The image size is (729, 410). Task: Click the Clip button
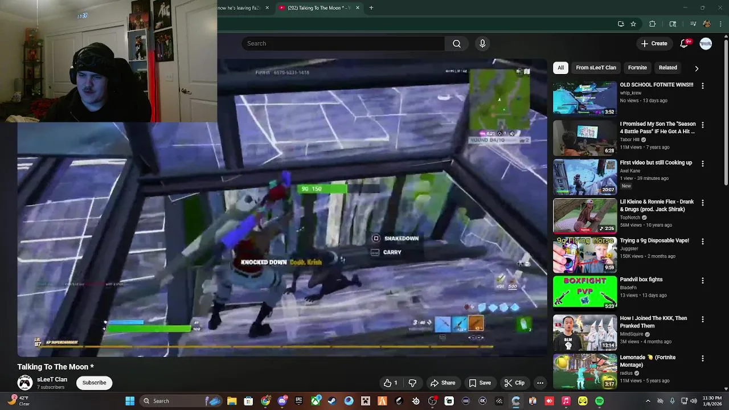tap(514, 383)
